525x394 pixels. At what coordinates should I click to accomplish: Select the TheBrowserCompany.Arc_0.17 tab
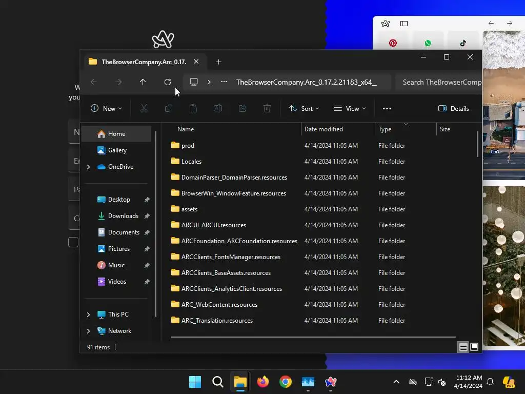tap(144, 62)
